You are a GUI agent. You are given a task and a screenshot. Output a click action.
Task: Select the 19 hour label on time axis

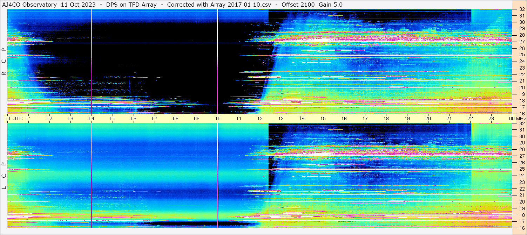(x=407, y=119)
